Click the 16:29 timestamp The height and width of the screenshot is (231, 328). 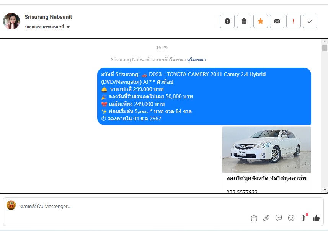click(x=162, y=48)
